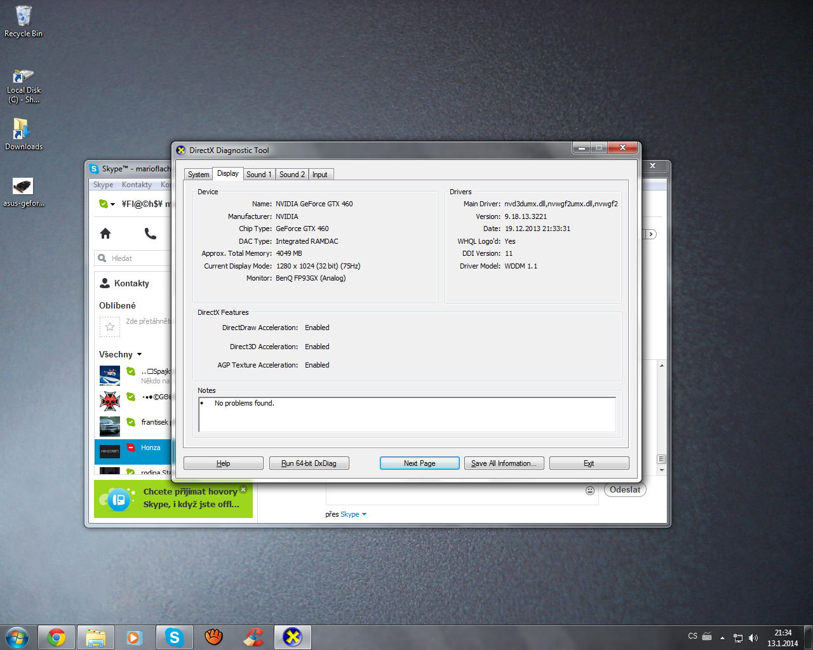Open the Downloads desktop folder shortcut
The image size is (813, 650).
pos(24,134)
